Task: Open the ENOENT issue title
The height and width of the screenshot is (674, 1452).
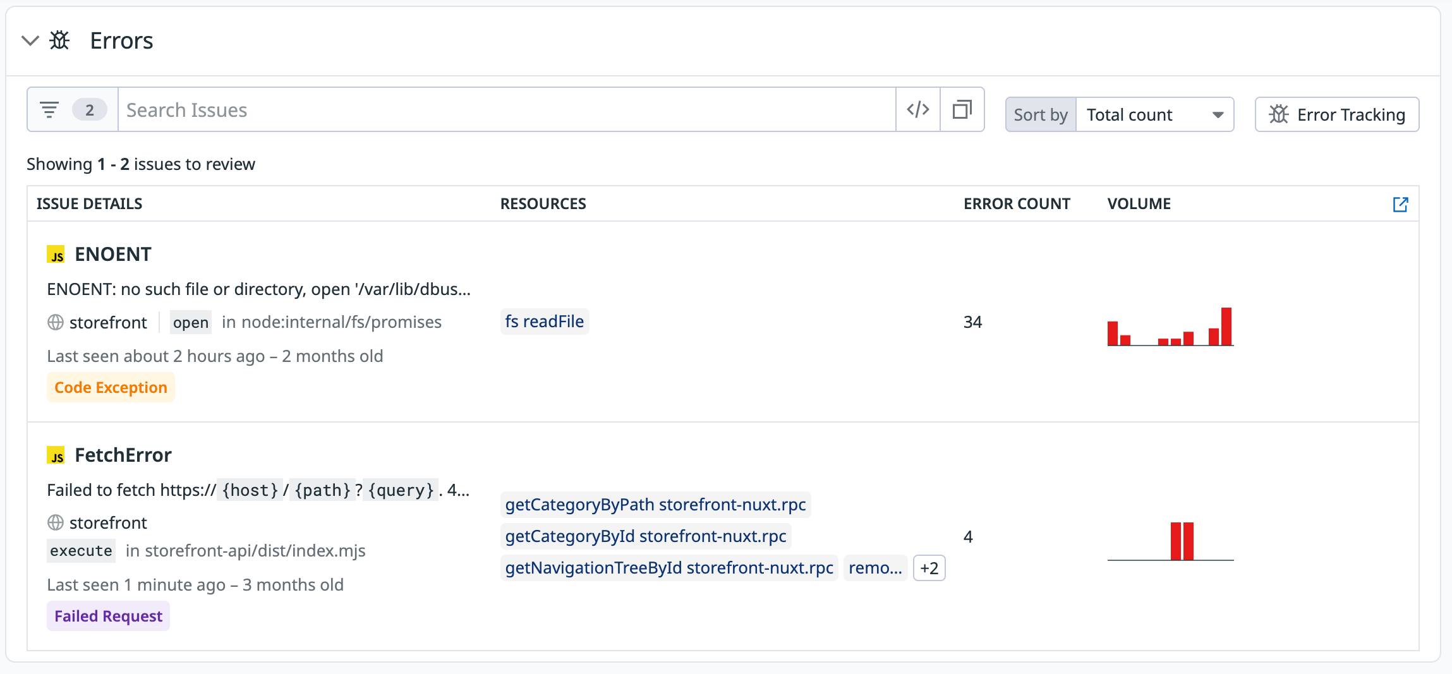Action: (x=113, y=255)
